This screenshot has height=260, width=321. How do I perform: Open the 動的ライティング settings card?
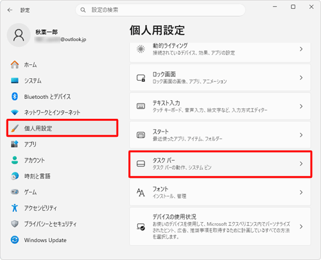(220, 53)
